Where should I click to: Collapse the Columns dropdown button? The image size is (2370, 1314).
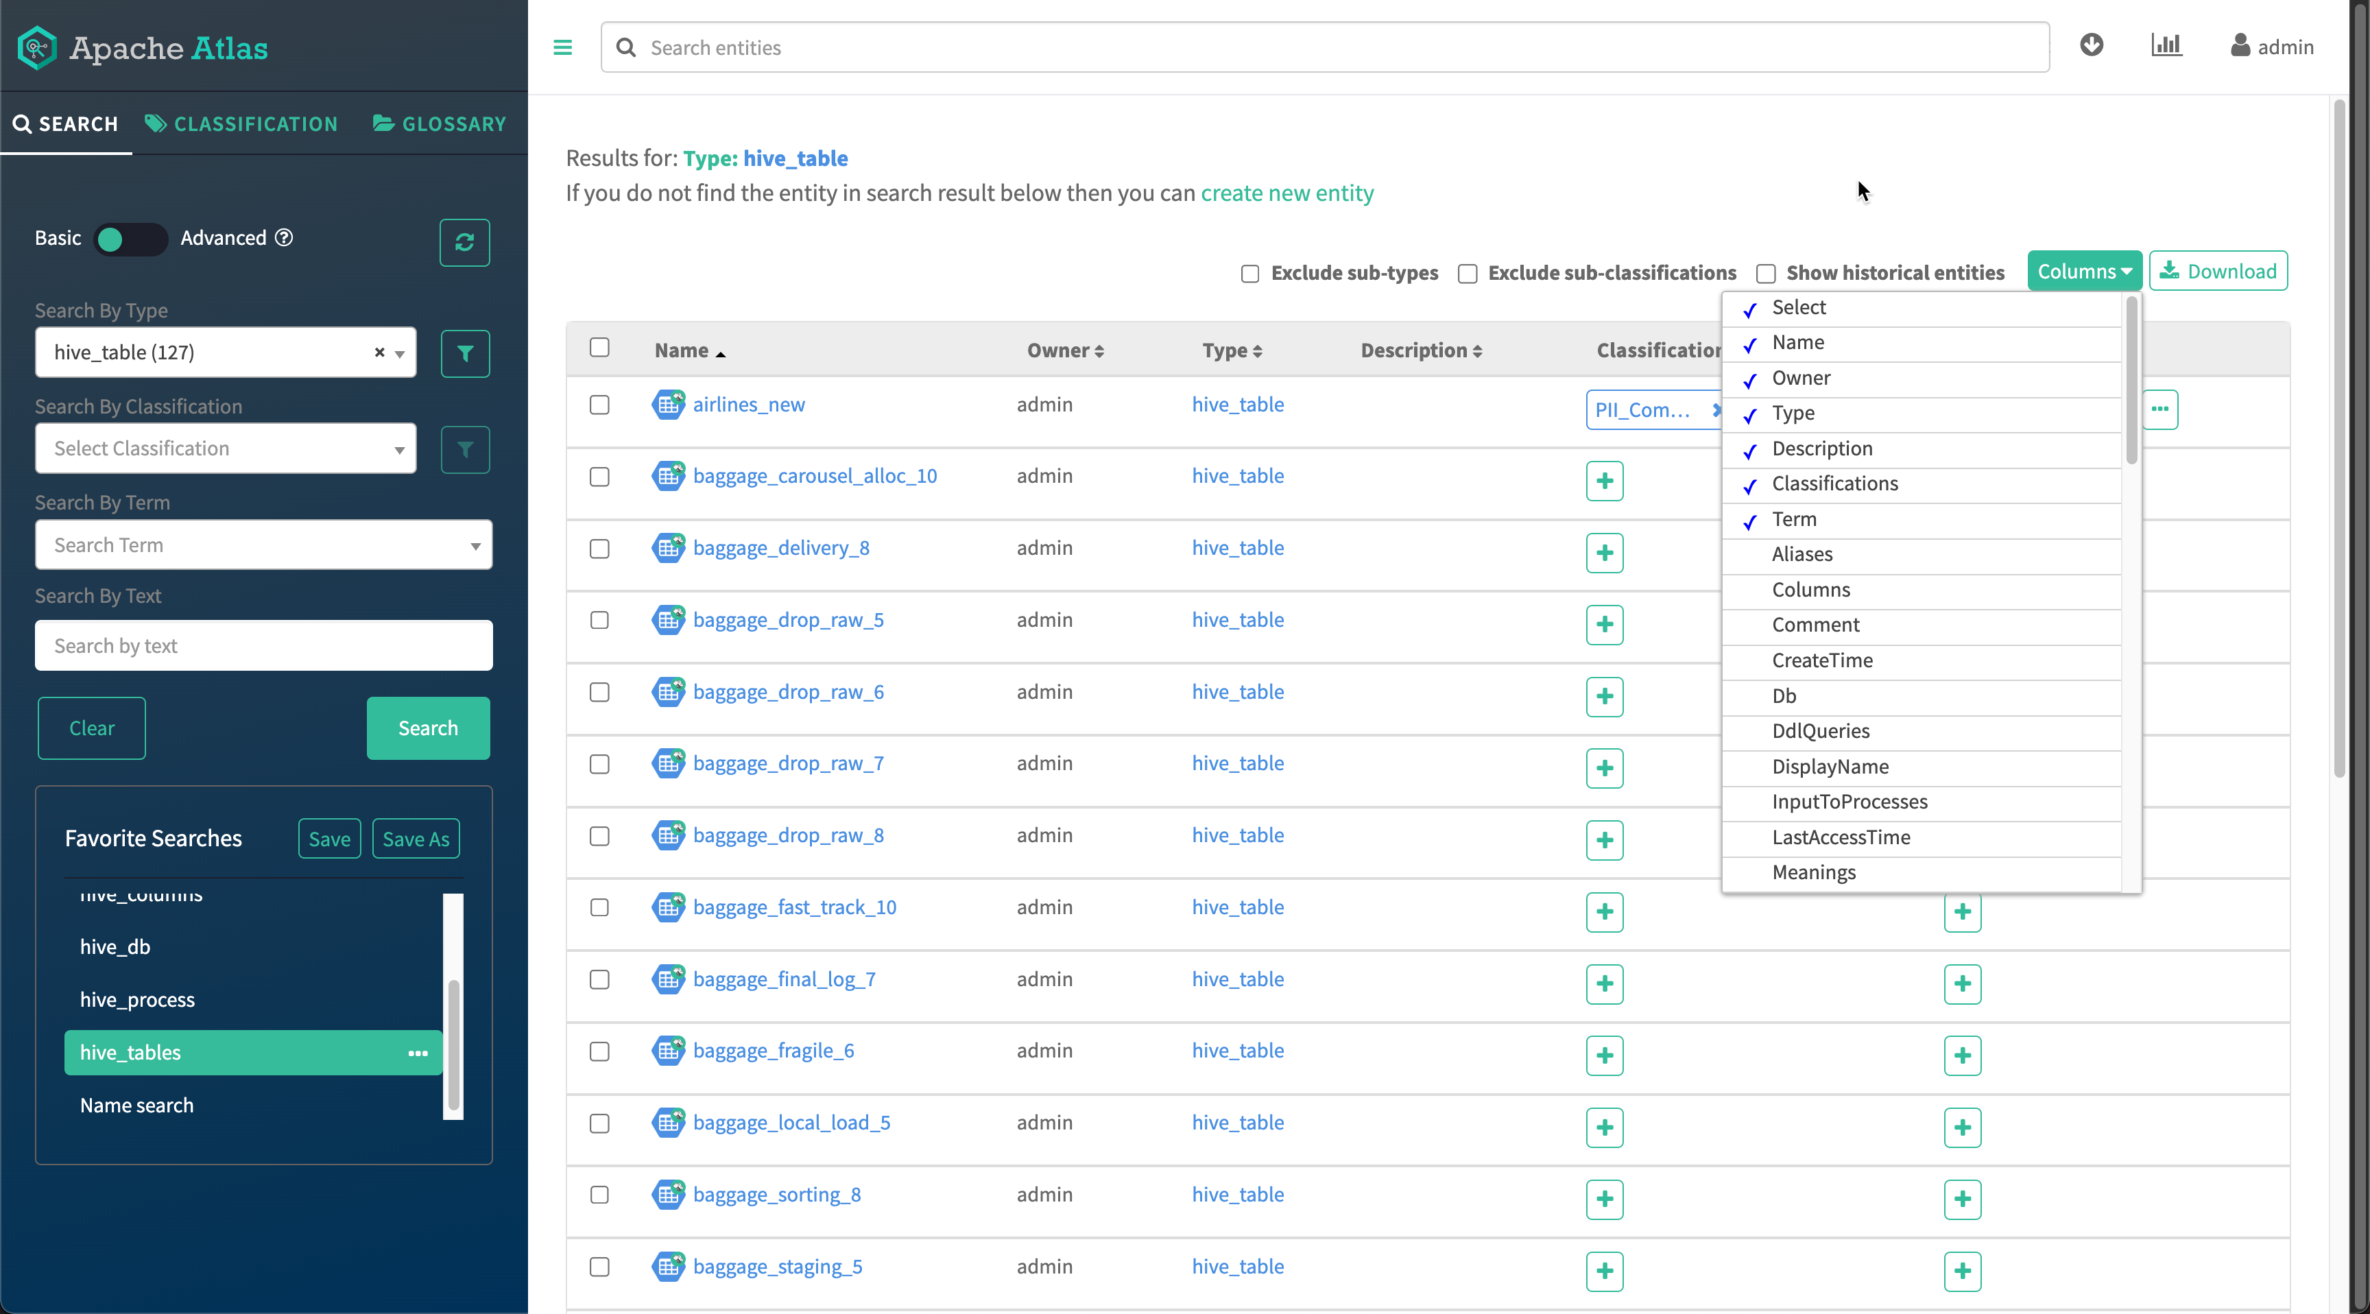click(x=2084, y=272)
